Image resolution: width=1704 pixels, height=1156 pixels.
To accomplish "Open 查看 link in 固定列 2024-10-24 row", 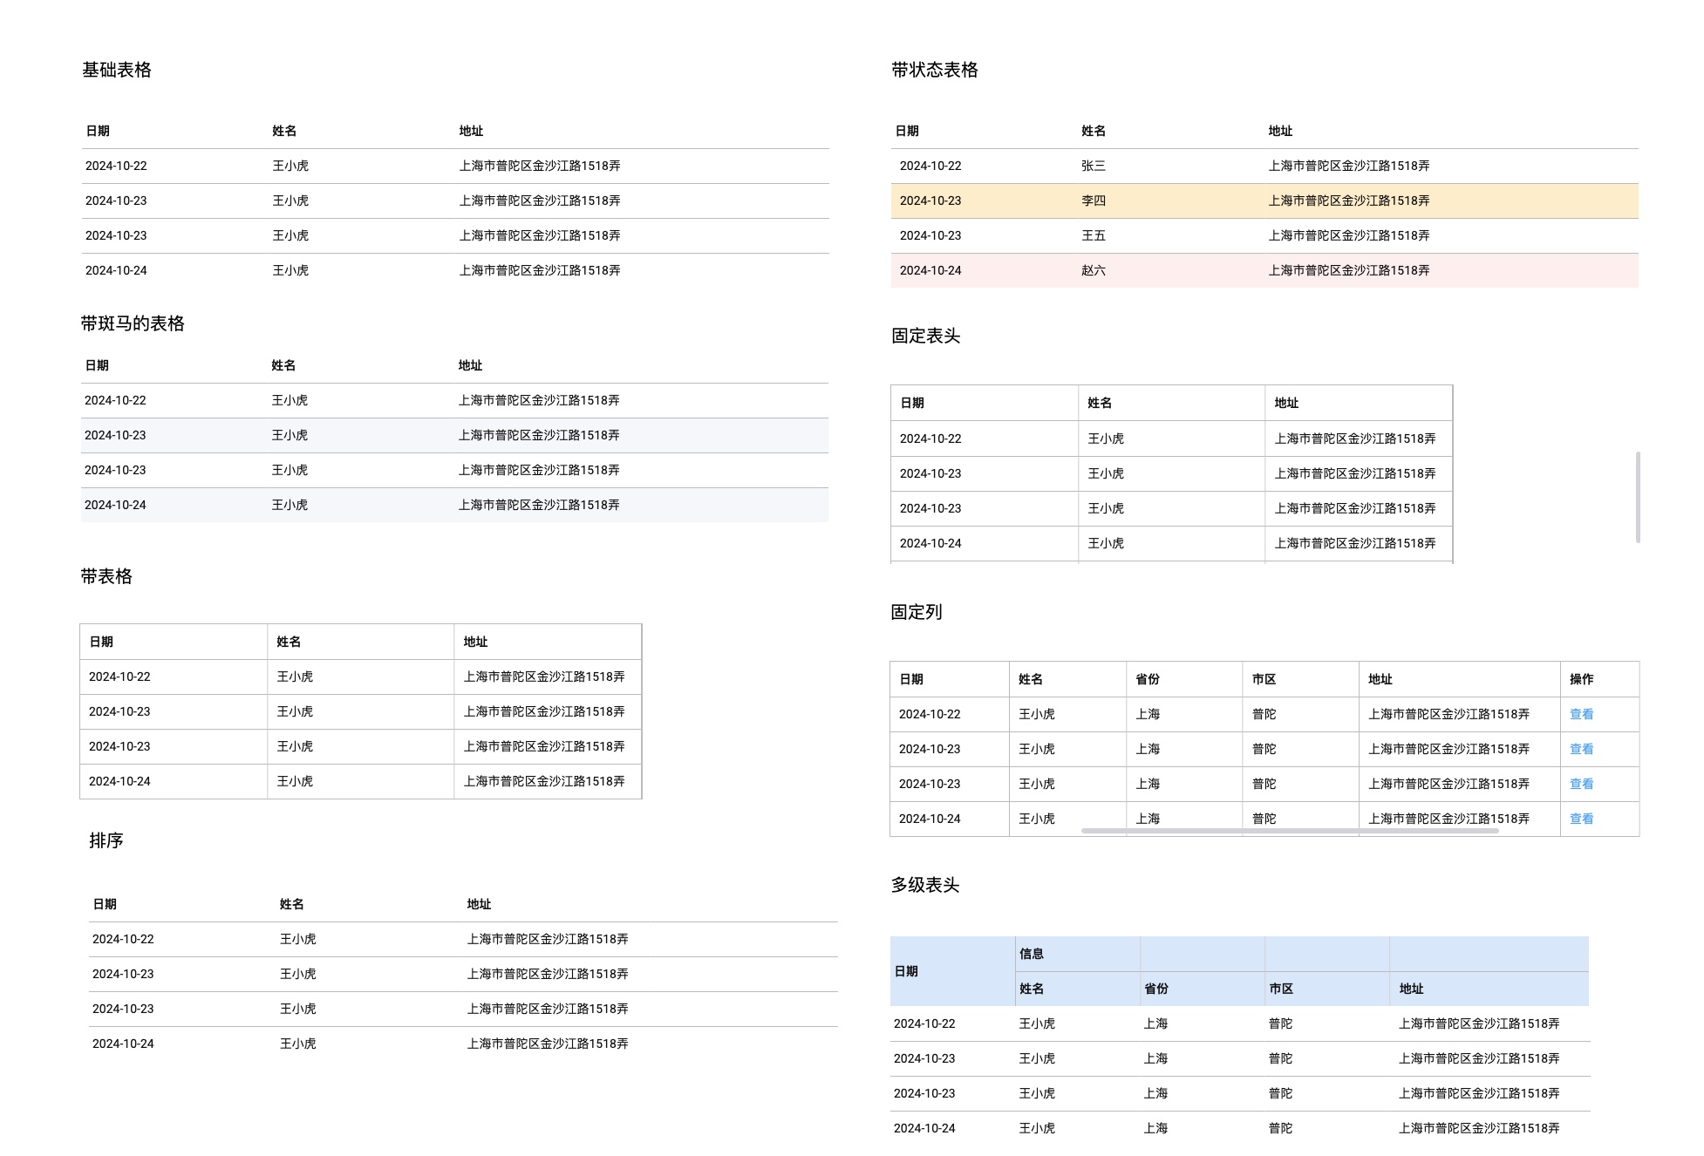I will pyautogui.click(x=1581, y=819).
